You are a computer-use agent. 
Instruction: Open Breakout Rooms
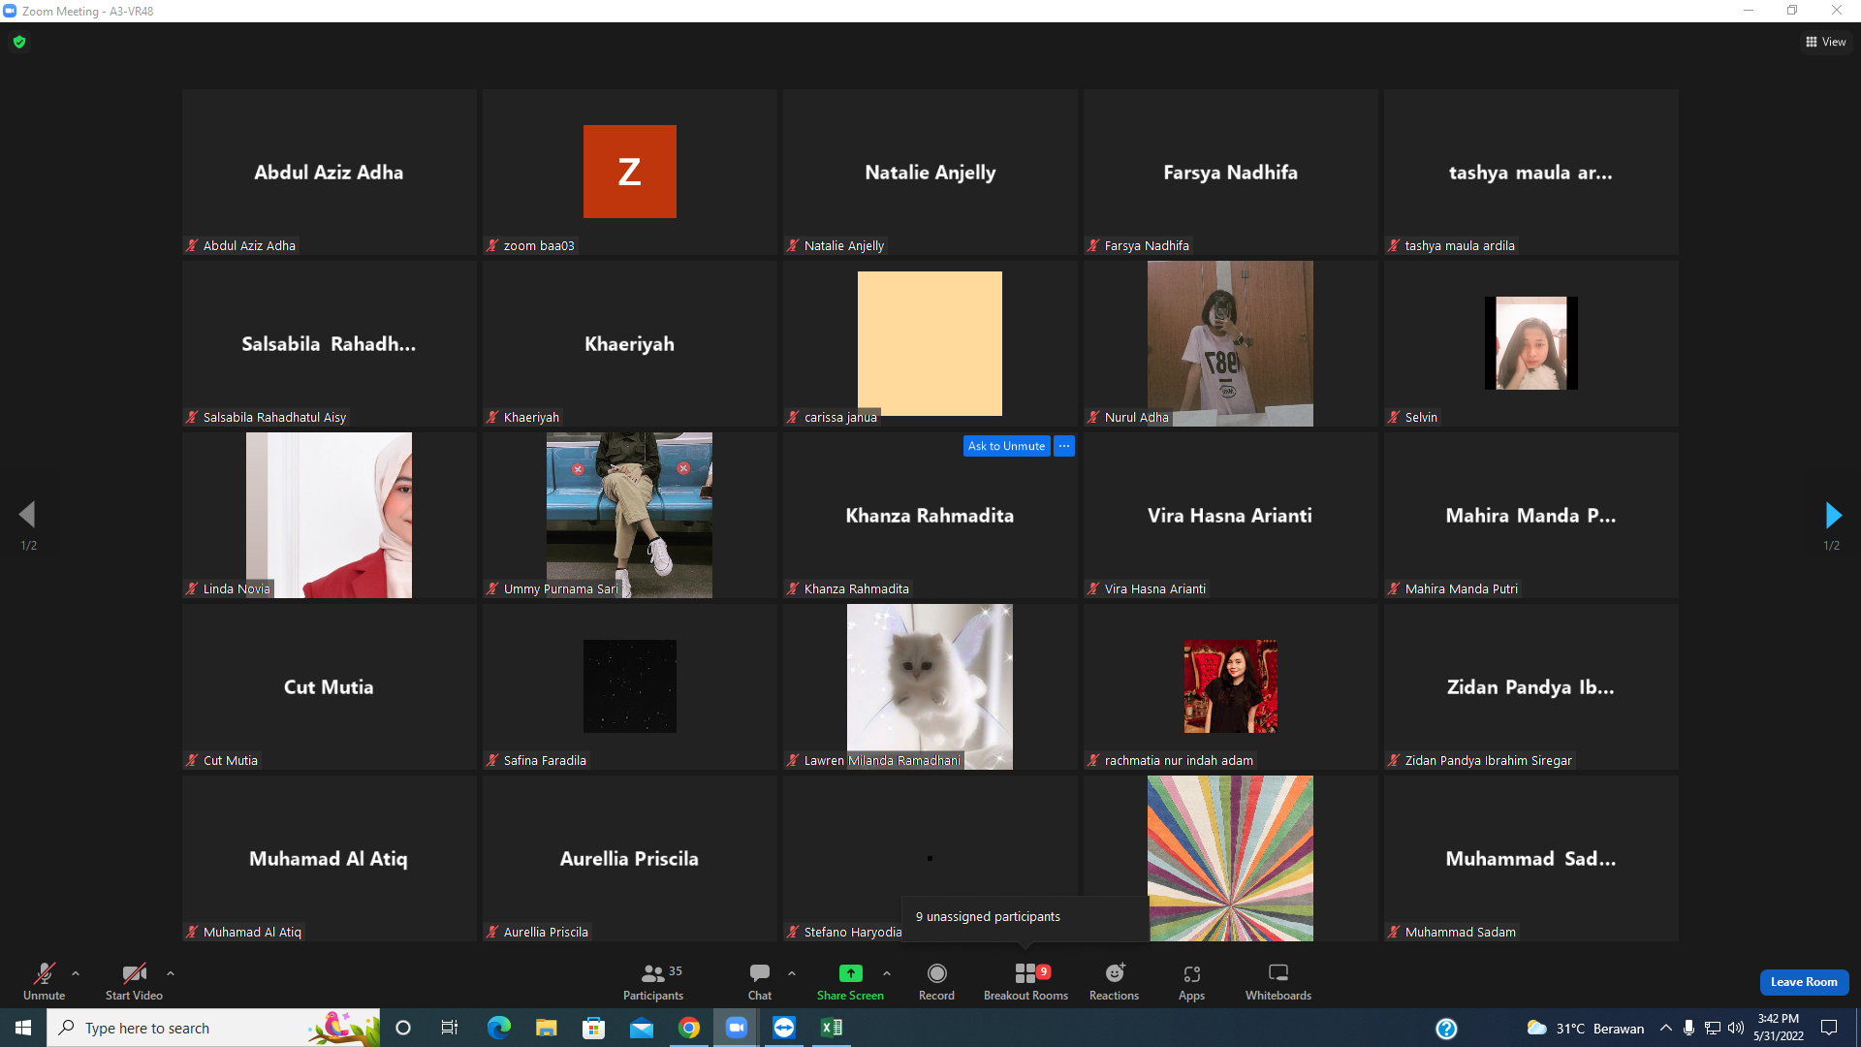(1025, 981)
